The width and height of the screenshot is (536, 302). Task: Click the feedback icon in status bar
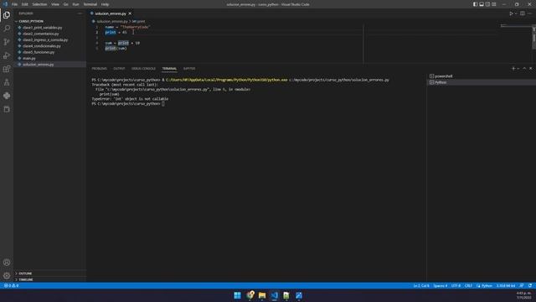[x=522, y=285]
